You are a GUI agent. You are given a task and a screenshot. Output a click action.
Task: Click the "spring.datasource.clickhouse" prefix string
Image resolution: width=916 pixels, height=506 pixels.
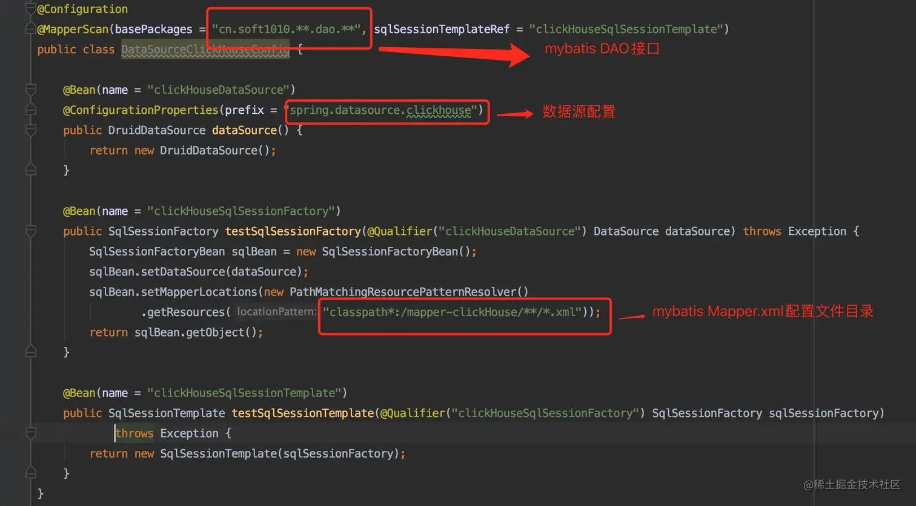point(381,110)
